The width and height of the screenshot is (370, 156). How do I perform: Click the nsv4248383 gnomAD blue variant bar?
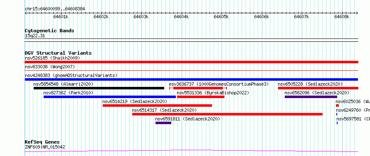pyautogui.click(x=191, y=79)
